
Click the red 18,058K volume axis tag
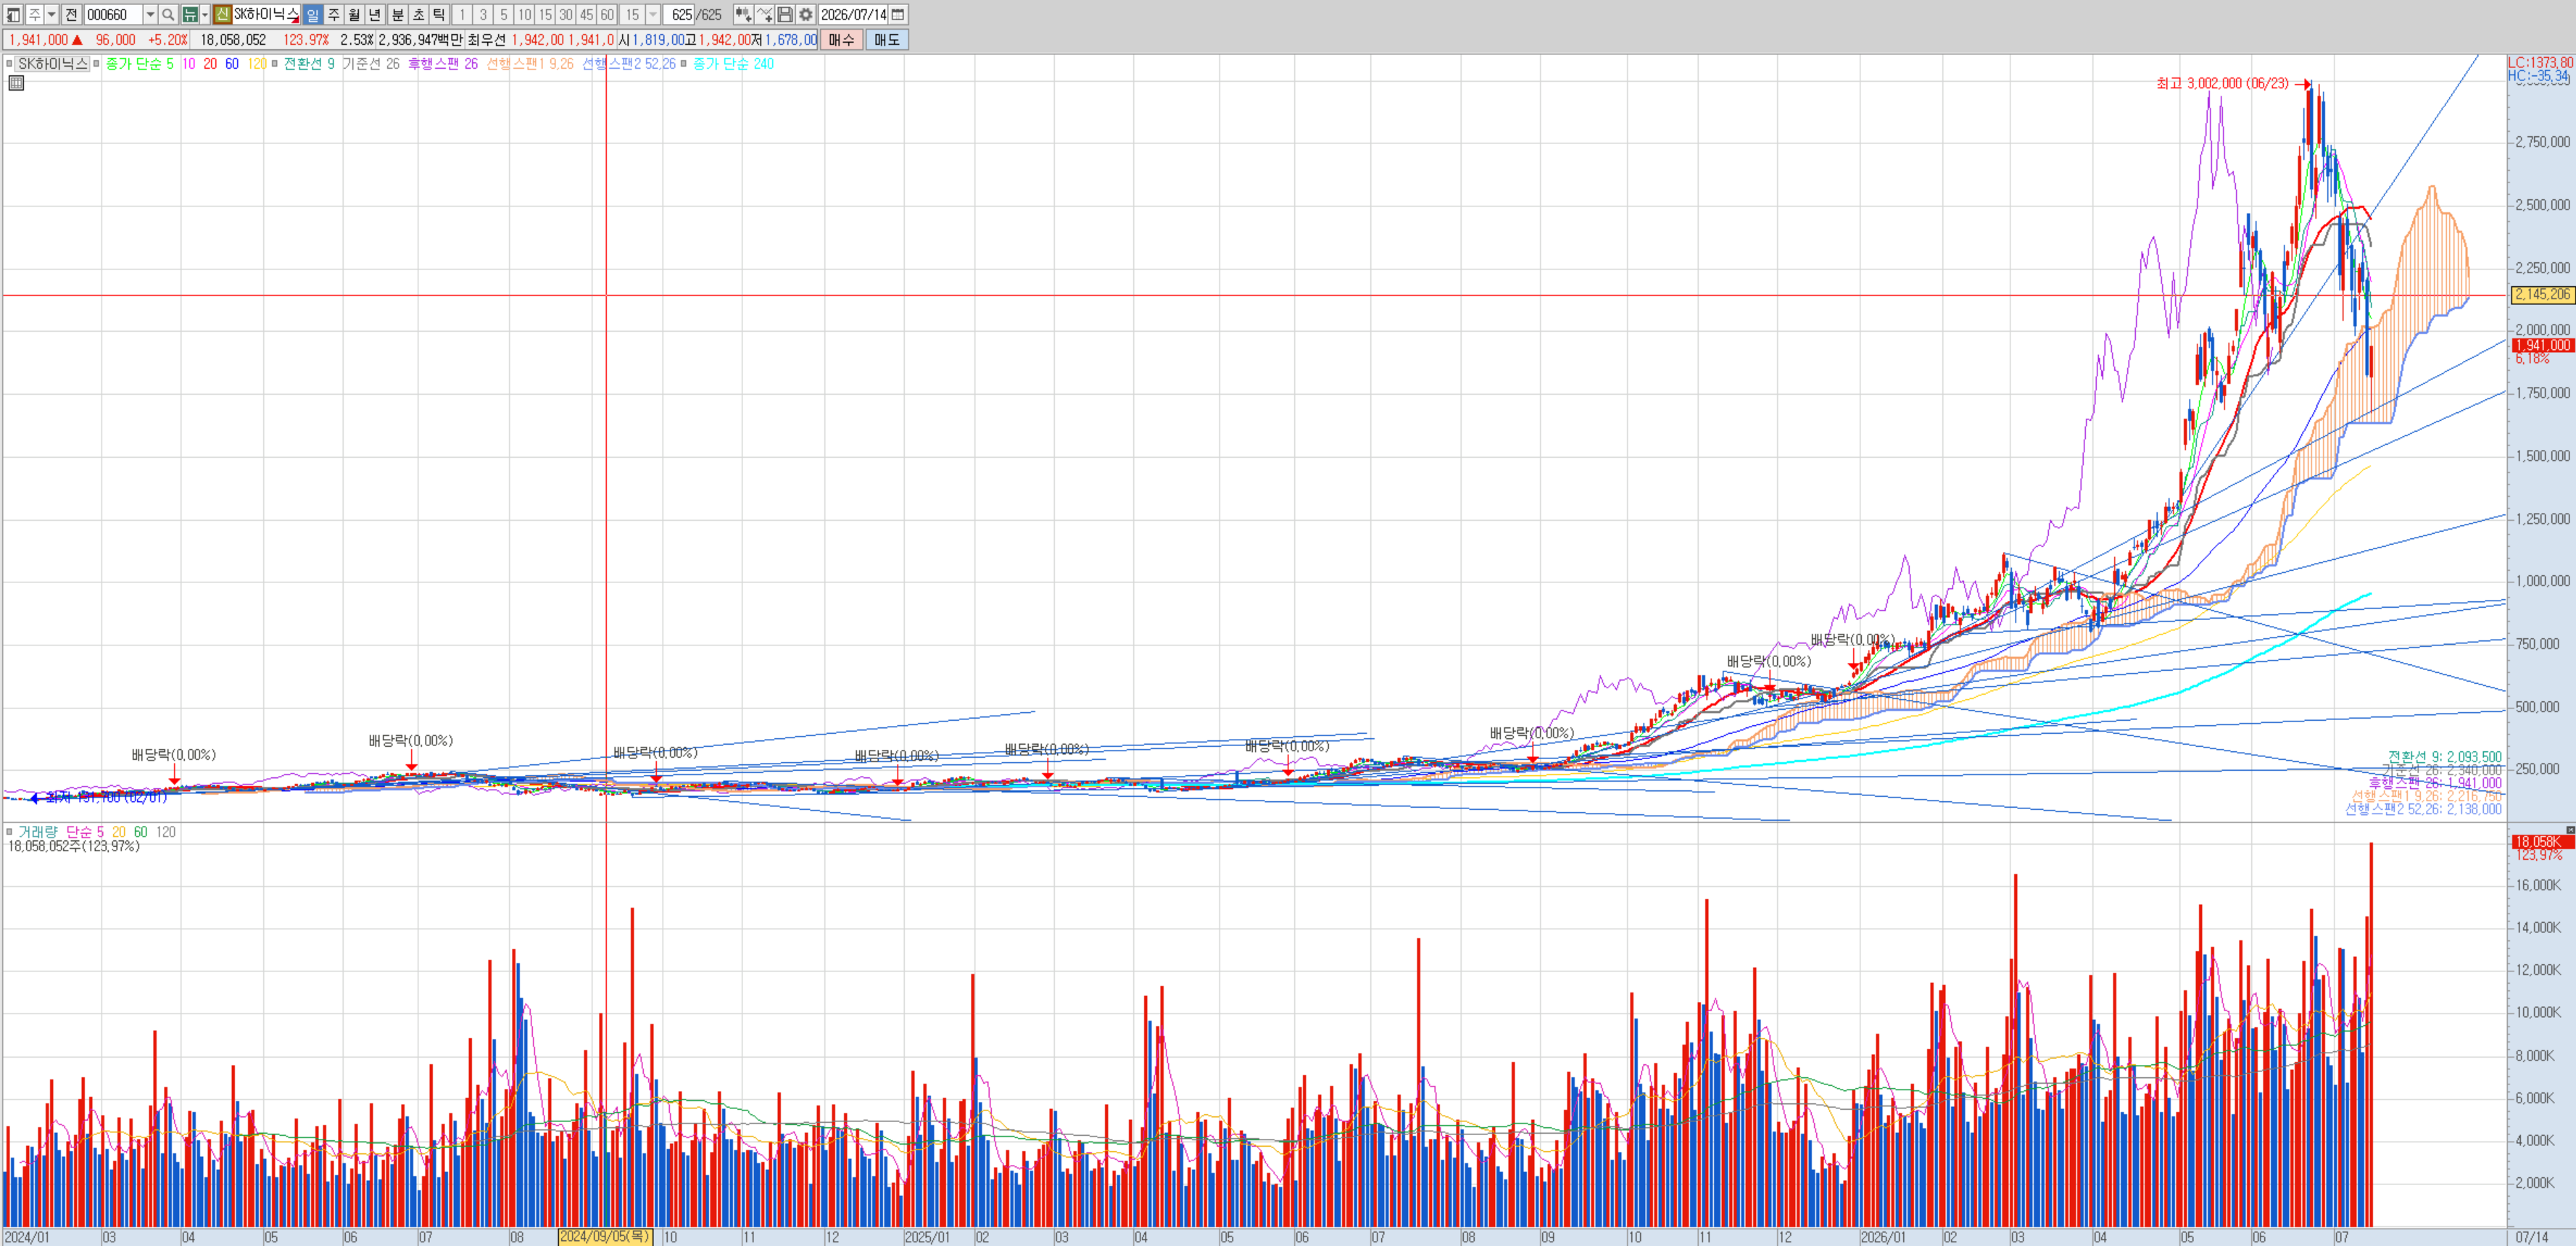click(2542, 842)
